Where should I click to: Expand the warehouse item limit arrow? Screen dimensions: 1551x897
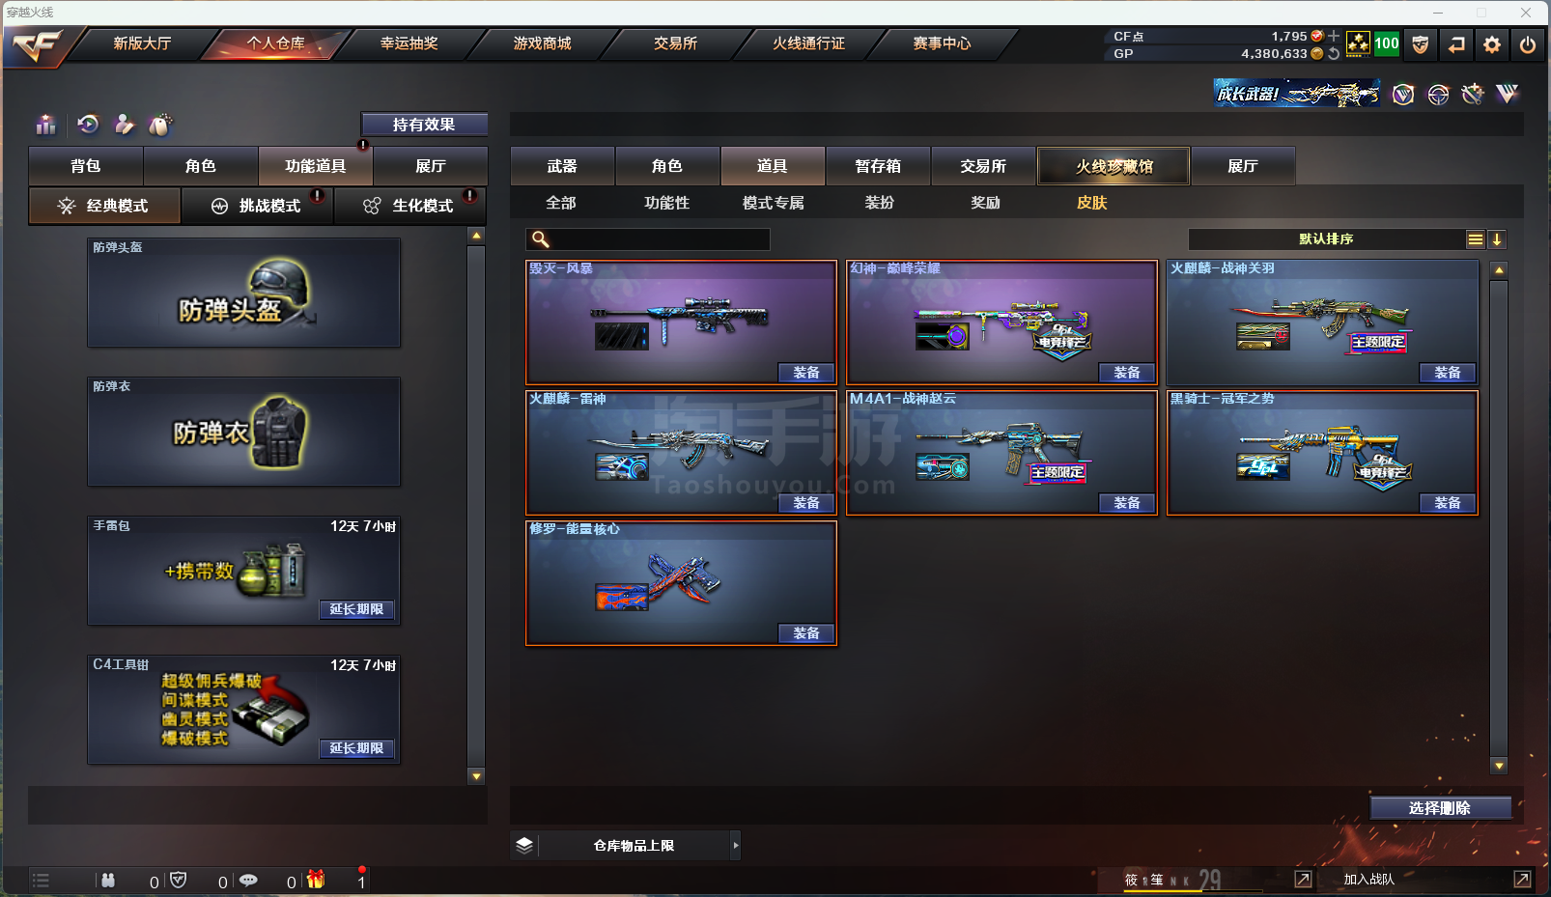coord(736,845)
